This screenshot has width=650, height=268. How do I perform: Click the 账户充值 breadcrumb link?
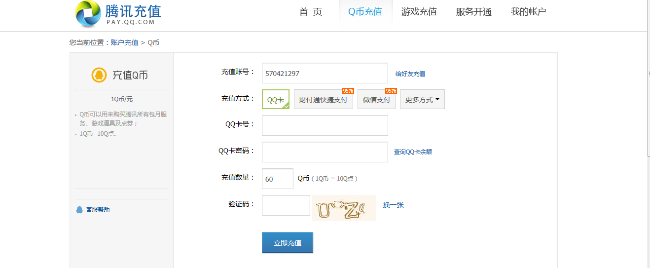pyautogui.click(x=124, y=43)
